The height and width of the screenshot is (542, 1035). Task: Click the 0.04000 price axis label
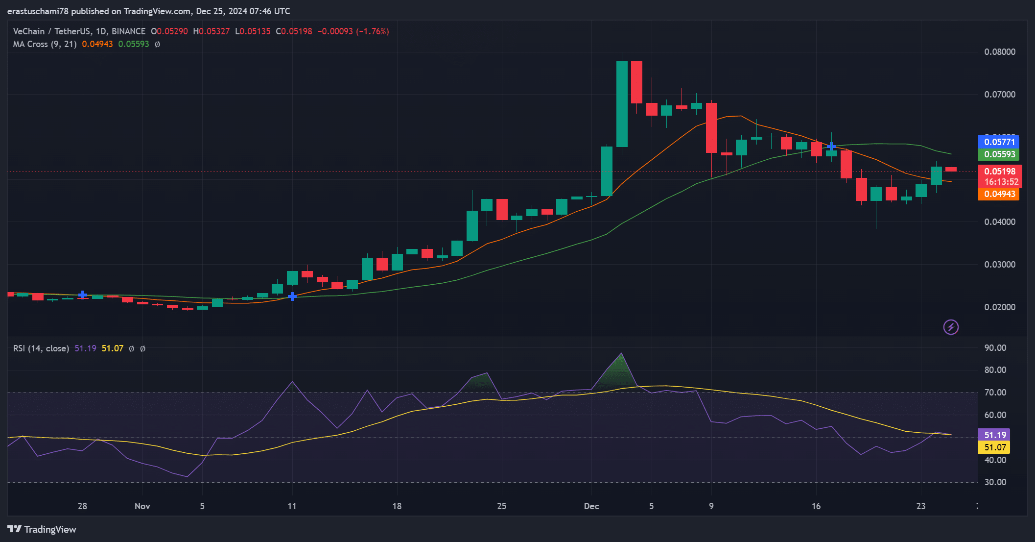point(1000,222)
